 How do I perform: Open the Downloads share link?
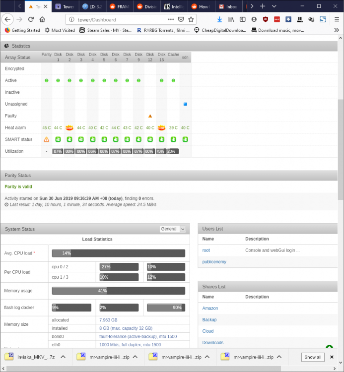[213, 343]
